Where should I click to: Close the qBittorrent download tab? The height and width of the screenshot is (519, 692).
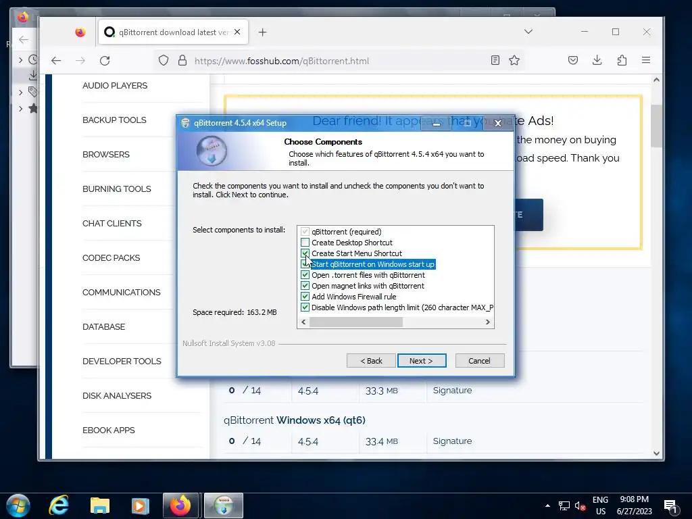237,32
